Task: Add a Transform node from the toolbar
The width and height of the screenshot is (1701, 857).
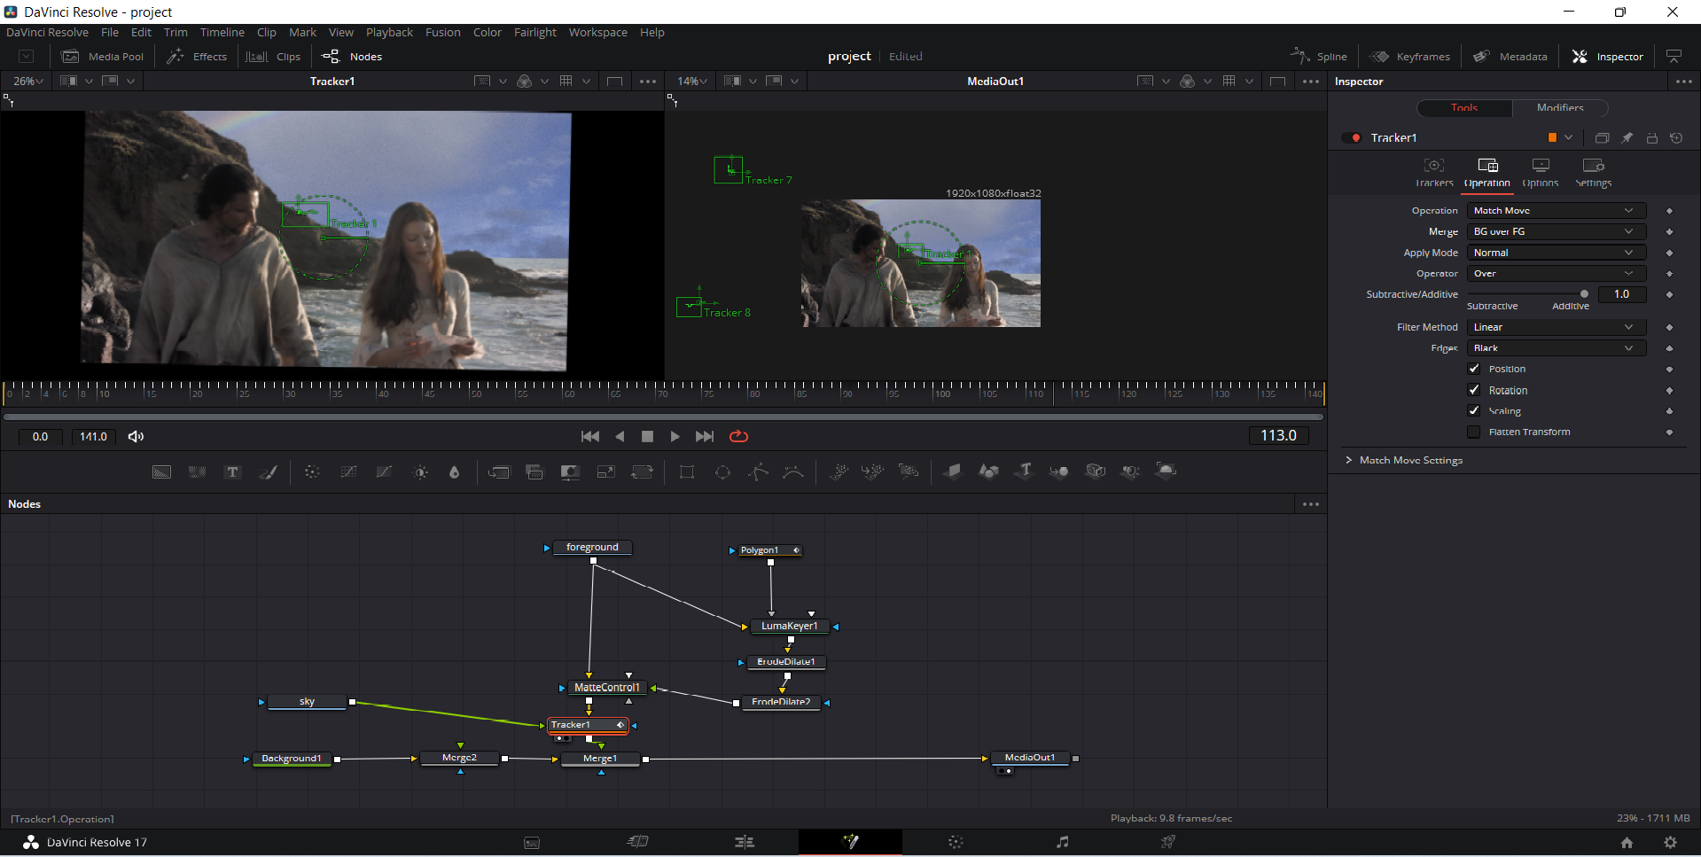Action: pyautogui.click(x=642, y=471)
